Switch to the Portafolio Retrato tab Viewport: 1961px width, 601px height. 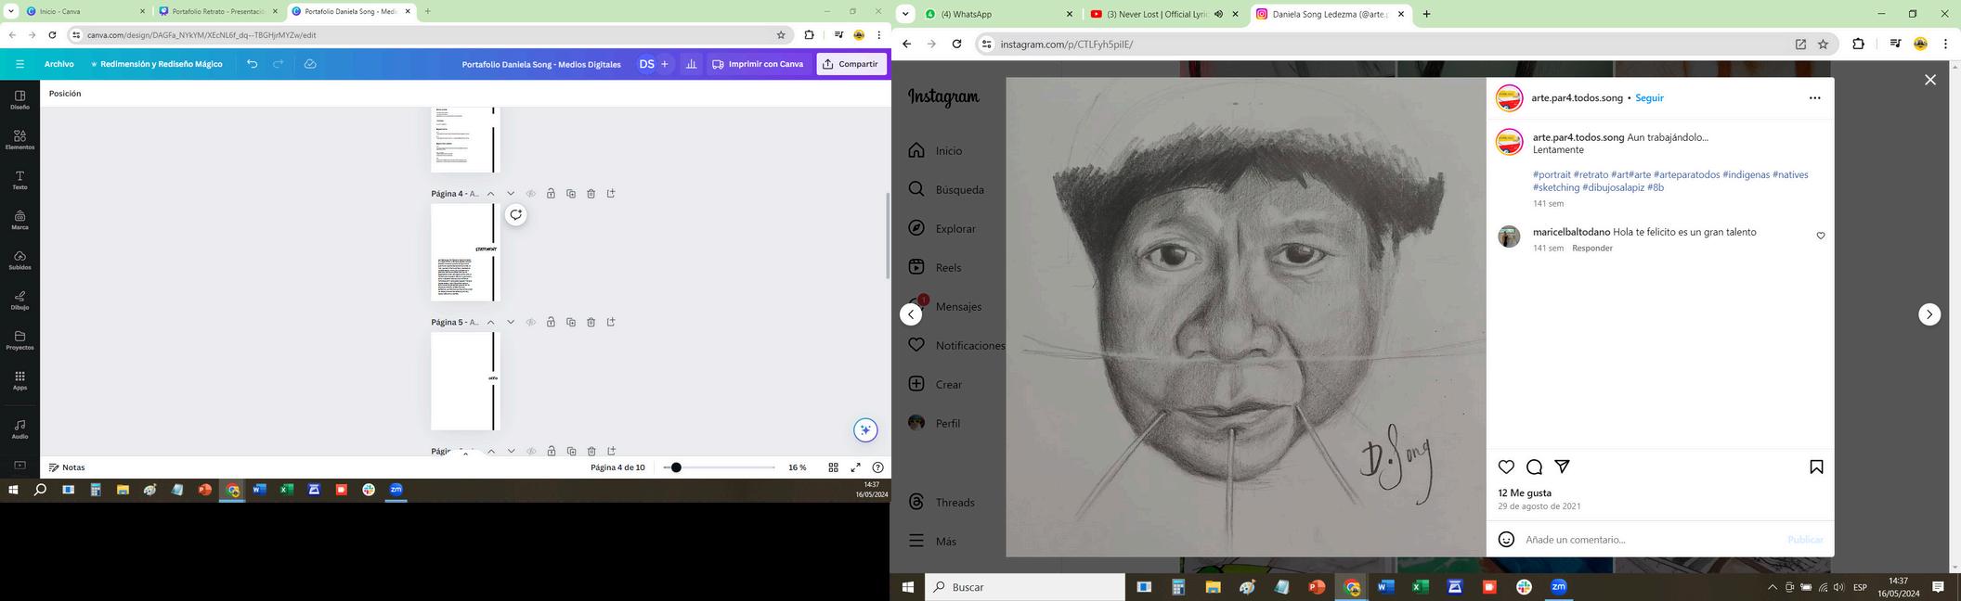[x=217, y=11]
